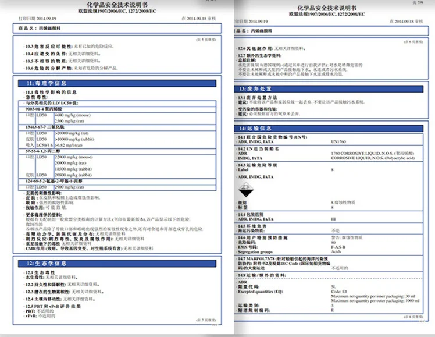Screen dimensions: 435x337
Task: Click '商品名：丙烯画颜料' on the left page
Action: (40, 29)
